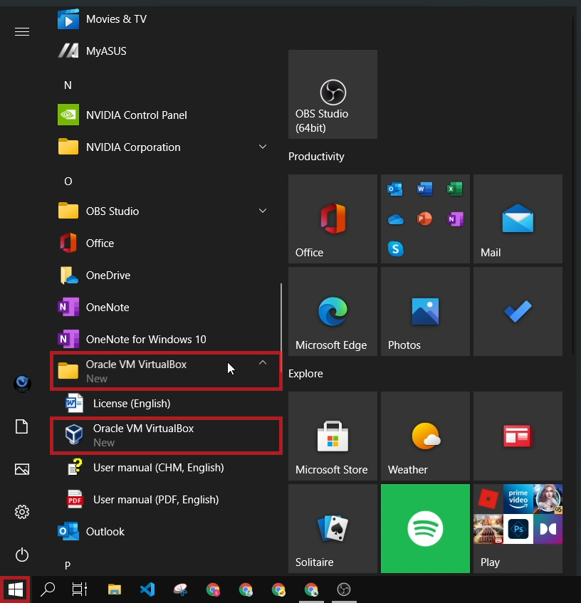Click the app list scrollbar
581x603 pixels.
[281, 318]
